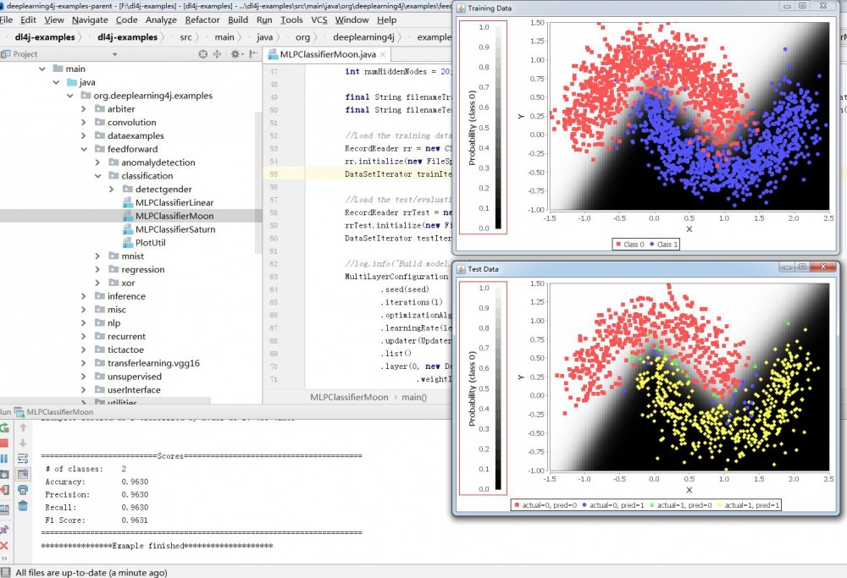Screen dimensions: 847x578
Task: Select scroll-from-source in Project toolbar
Action: [x=203, y=53]
